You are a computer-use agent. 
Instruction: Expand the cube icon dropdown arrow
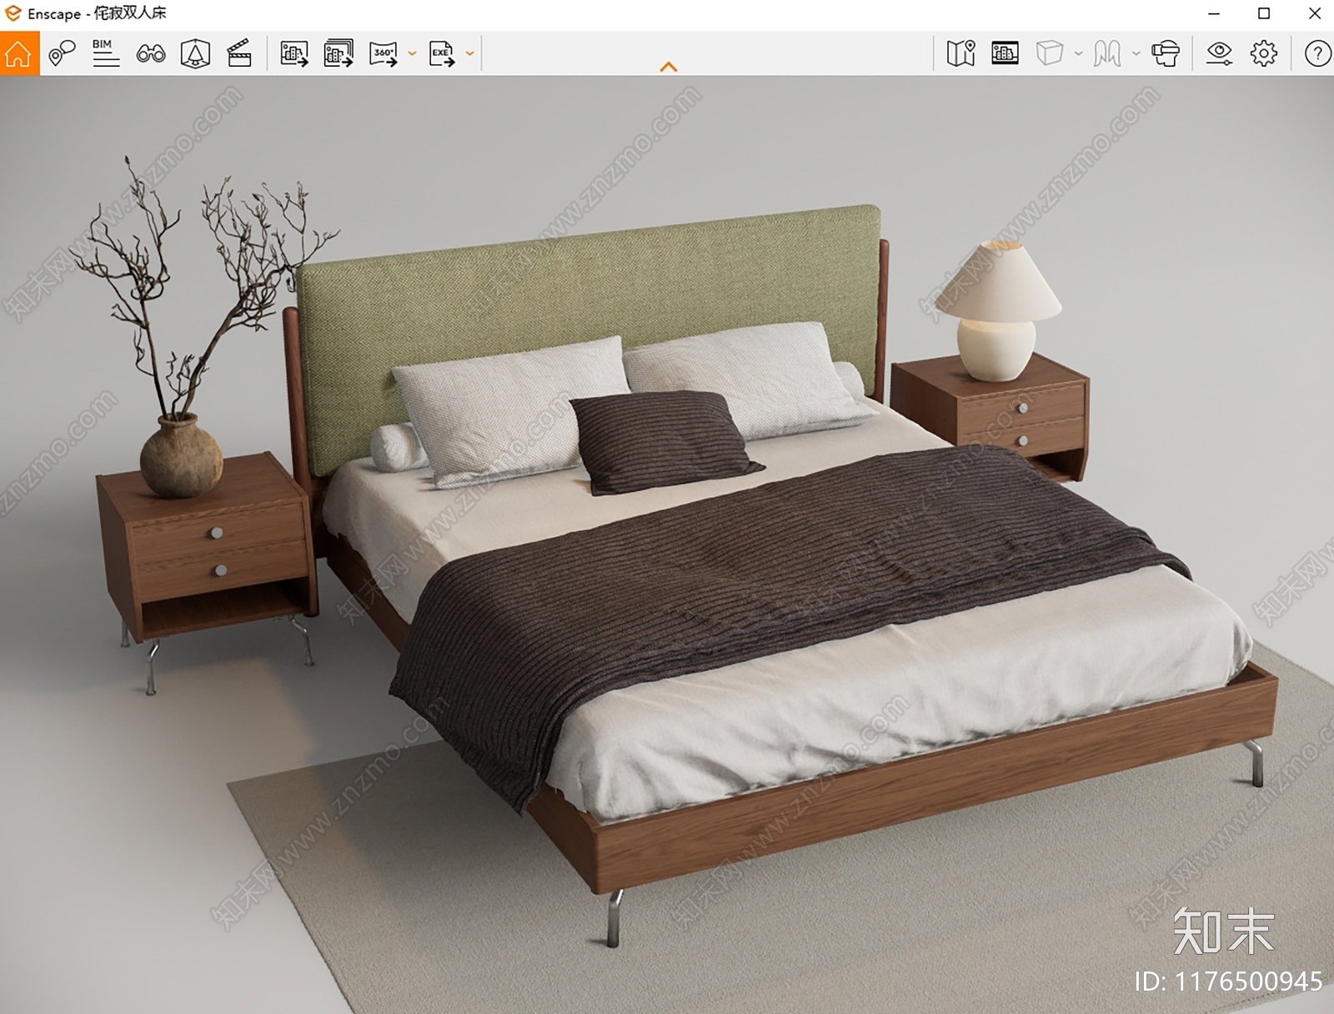click(x=1078, y=54)
